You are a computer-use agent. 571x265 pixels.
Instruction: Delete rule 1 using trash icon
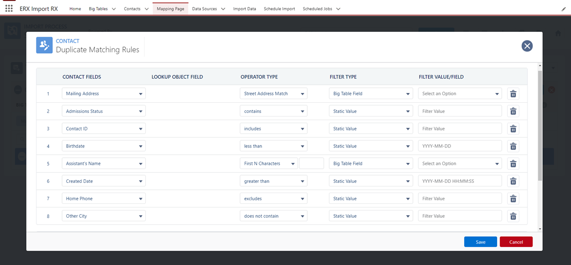(513, 93)
